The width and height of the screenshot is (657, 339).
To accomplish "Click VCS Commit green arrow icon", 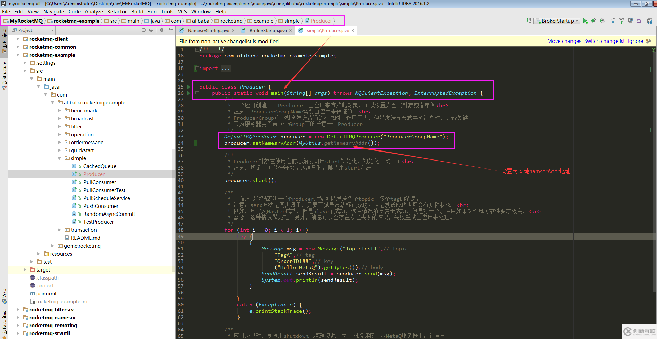I will [x=622, y=21].
